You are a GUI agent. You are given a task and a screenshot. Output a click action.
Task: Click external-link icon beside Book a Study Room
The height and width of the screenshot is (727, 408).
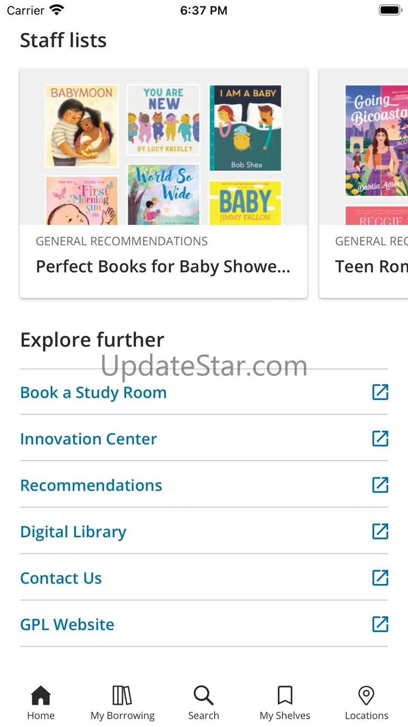pos(380,393)
